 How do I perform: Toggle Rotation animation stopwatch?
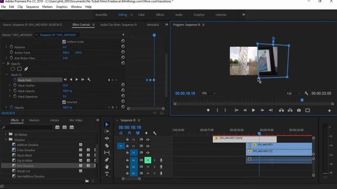(x=12, y=47)
